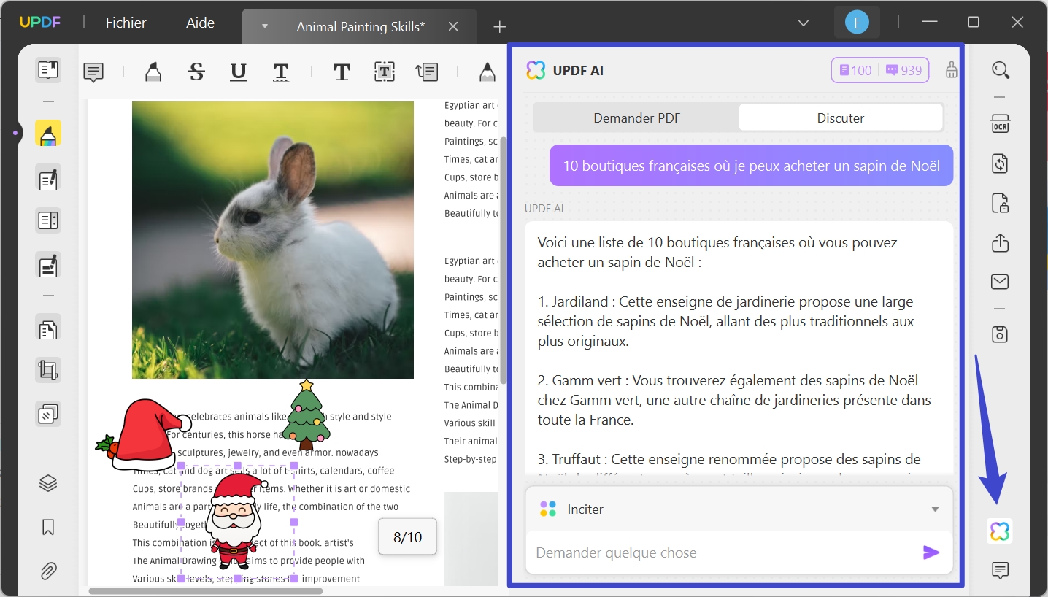Open the OCR recognition tool
Viewport: 1048px width, 597px height.
(1000, 124)
